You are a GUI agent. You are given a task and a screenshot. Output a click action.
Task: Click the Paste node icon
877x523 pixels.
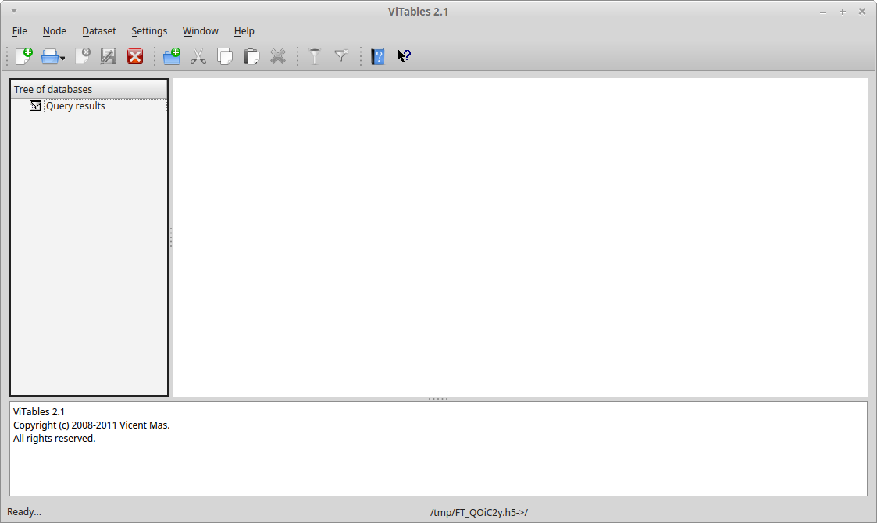[x=251, y=56]
